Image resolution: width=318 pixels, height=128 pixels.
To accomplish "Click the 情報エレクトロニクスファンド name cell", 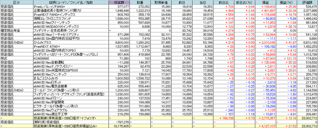I will (71, 19).
